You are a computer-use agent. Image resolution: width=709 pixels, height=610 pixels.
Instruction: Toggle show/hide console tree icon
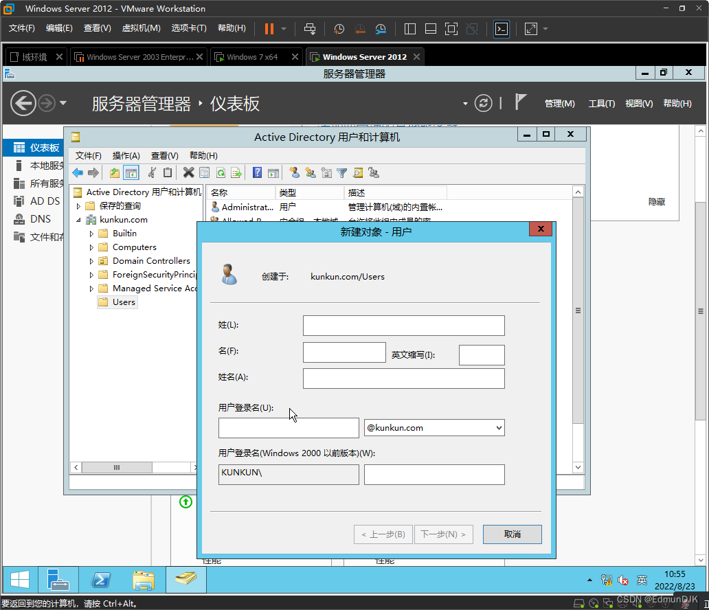(x=131, y=172)
